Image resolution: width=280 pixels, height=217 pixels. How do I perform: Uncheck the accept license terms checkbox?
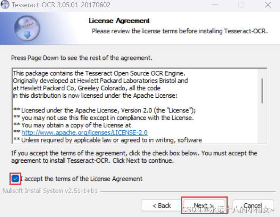click(15, 179)
